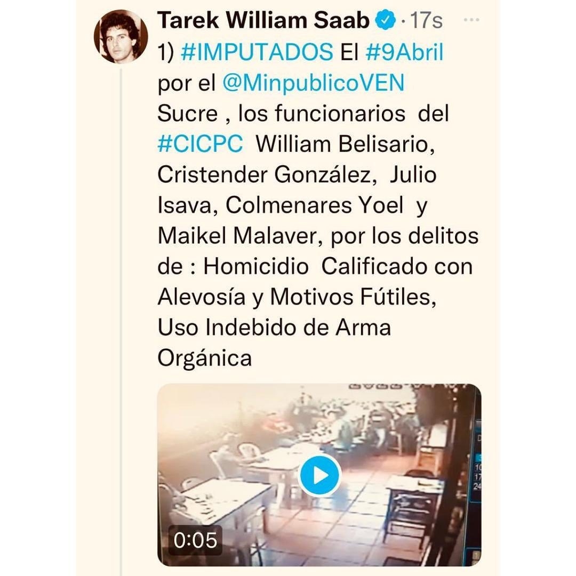This screenshot has width=576, height=576.
Task: Click the text 'Homicidio Calificado con'
Action: [338, 266]
